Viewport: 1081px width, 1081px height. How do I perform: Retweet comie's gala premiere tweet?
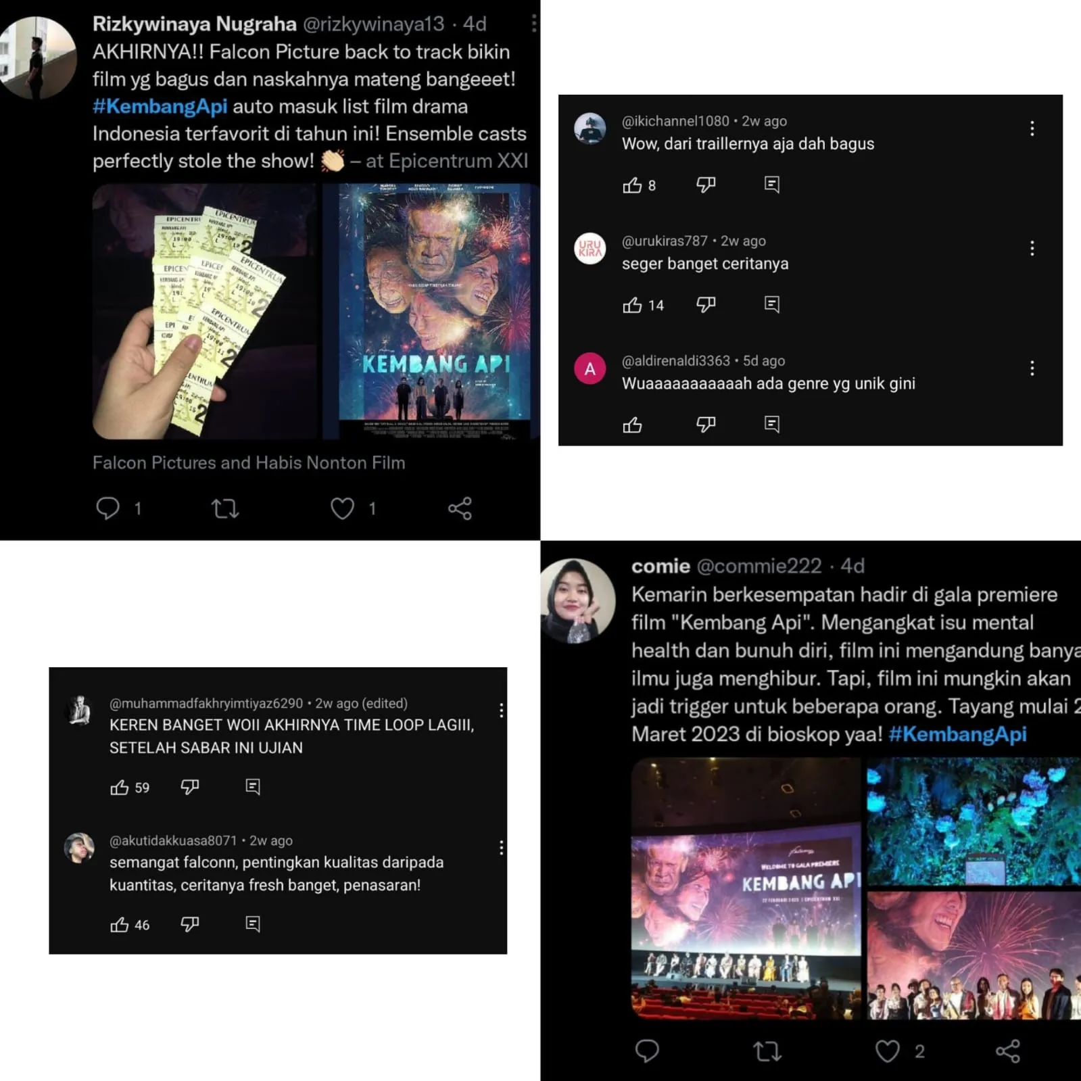click(x=767, y=1051)
